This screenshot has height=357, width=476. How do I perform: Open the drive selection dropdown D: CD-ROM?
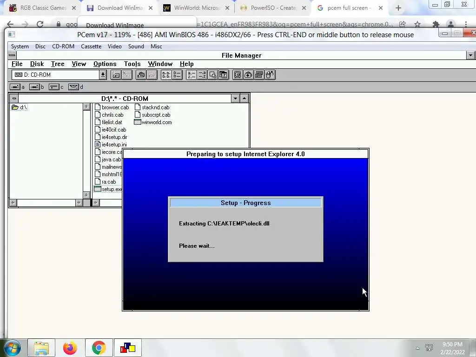click(x=103, y=75)
